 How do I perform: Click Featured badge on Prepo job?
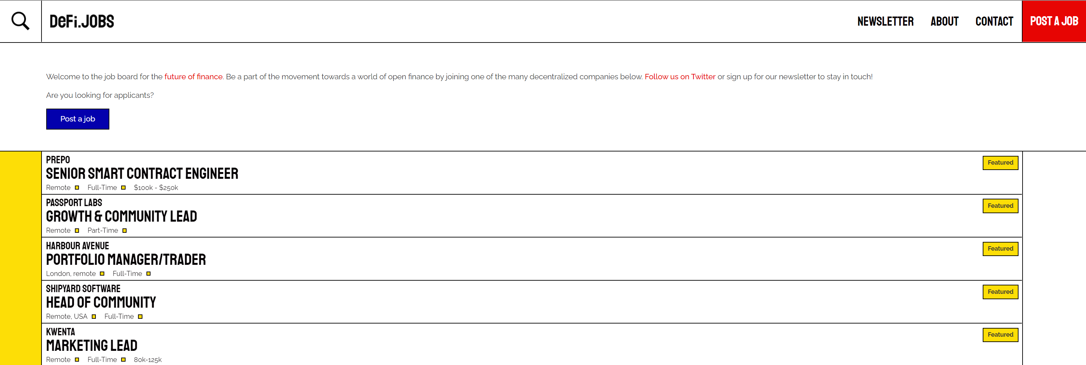1000,163
